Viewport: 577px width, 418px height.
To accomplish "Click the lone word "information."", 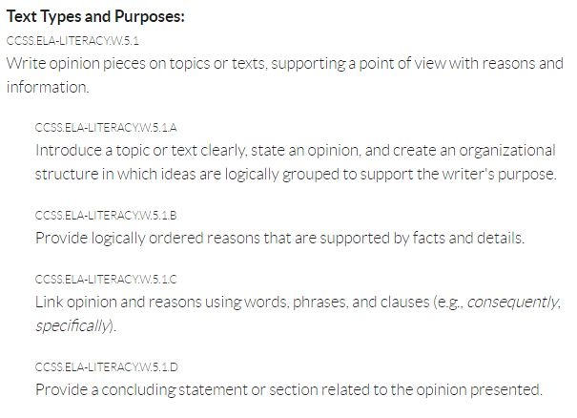I will [x=47, y=87].
